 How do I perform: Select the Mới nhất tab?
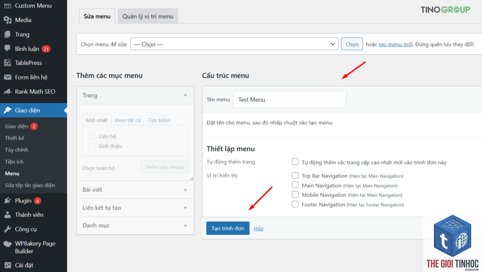[96, 120]
